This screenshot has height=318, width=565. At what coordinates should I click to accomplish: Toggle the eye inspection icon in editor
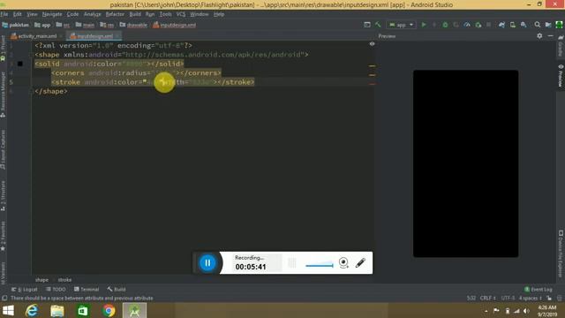372,44
